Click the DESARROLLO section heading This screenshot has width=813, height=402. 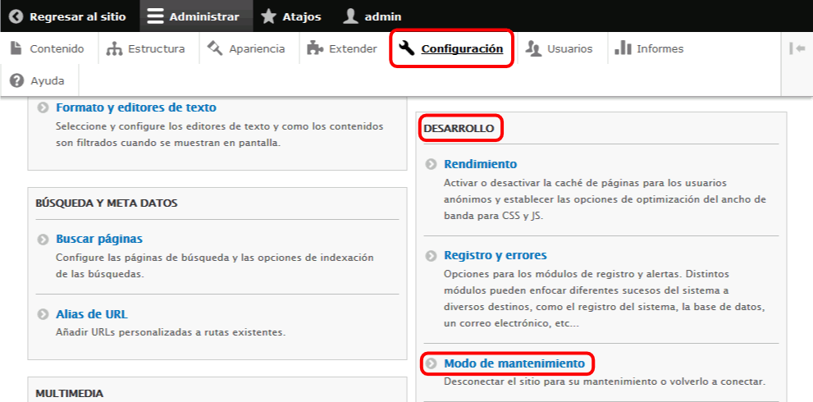[459, 129]
